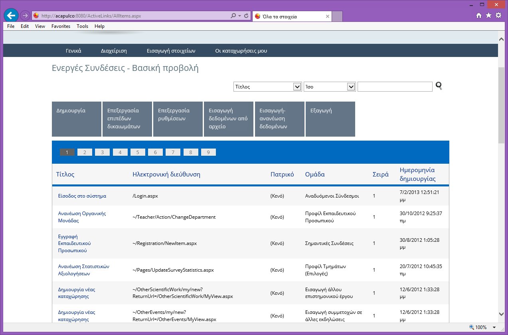508x335 pixels.
Task: Go to page 2 in the pager
Action: pos(85,152)
